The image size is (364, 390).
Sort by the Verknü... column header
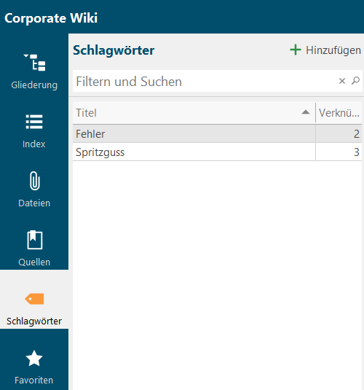(339, 113)
